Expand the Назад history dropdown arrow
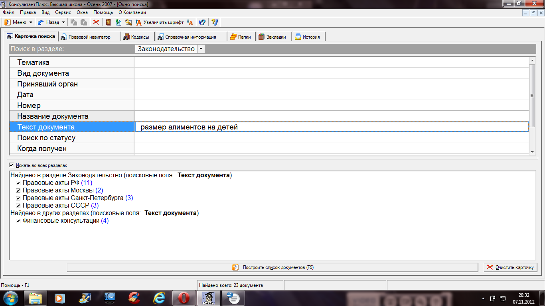Screen dimensions: 545x306 (63, 22)
